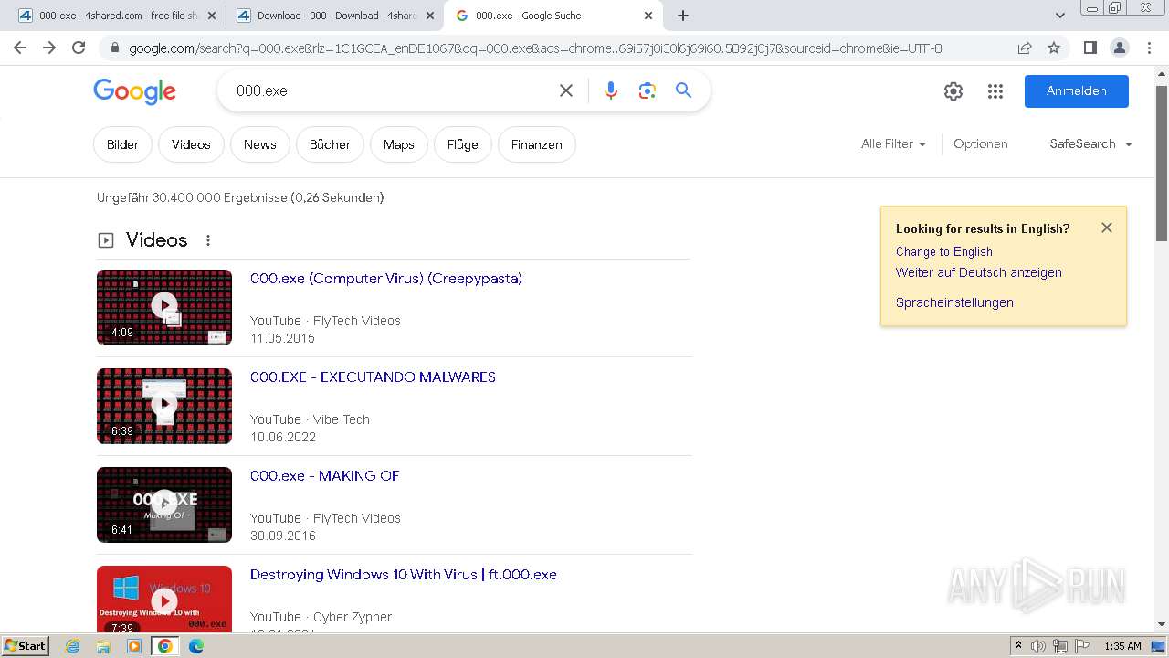Click the address bar URL
The width and height of the screenshot is (1169, 658).
coord(535,48)
